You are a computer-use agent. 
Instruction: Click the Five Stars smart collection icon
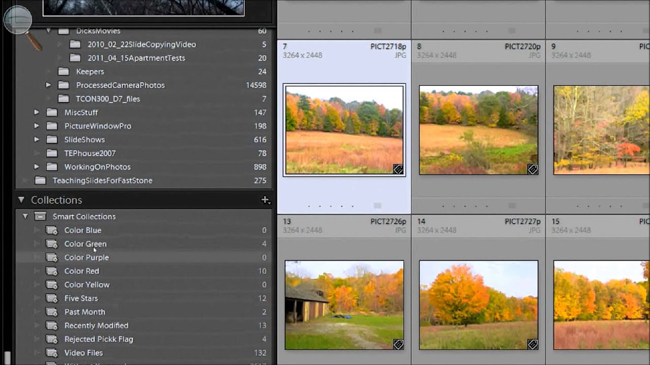coord(52,299)
